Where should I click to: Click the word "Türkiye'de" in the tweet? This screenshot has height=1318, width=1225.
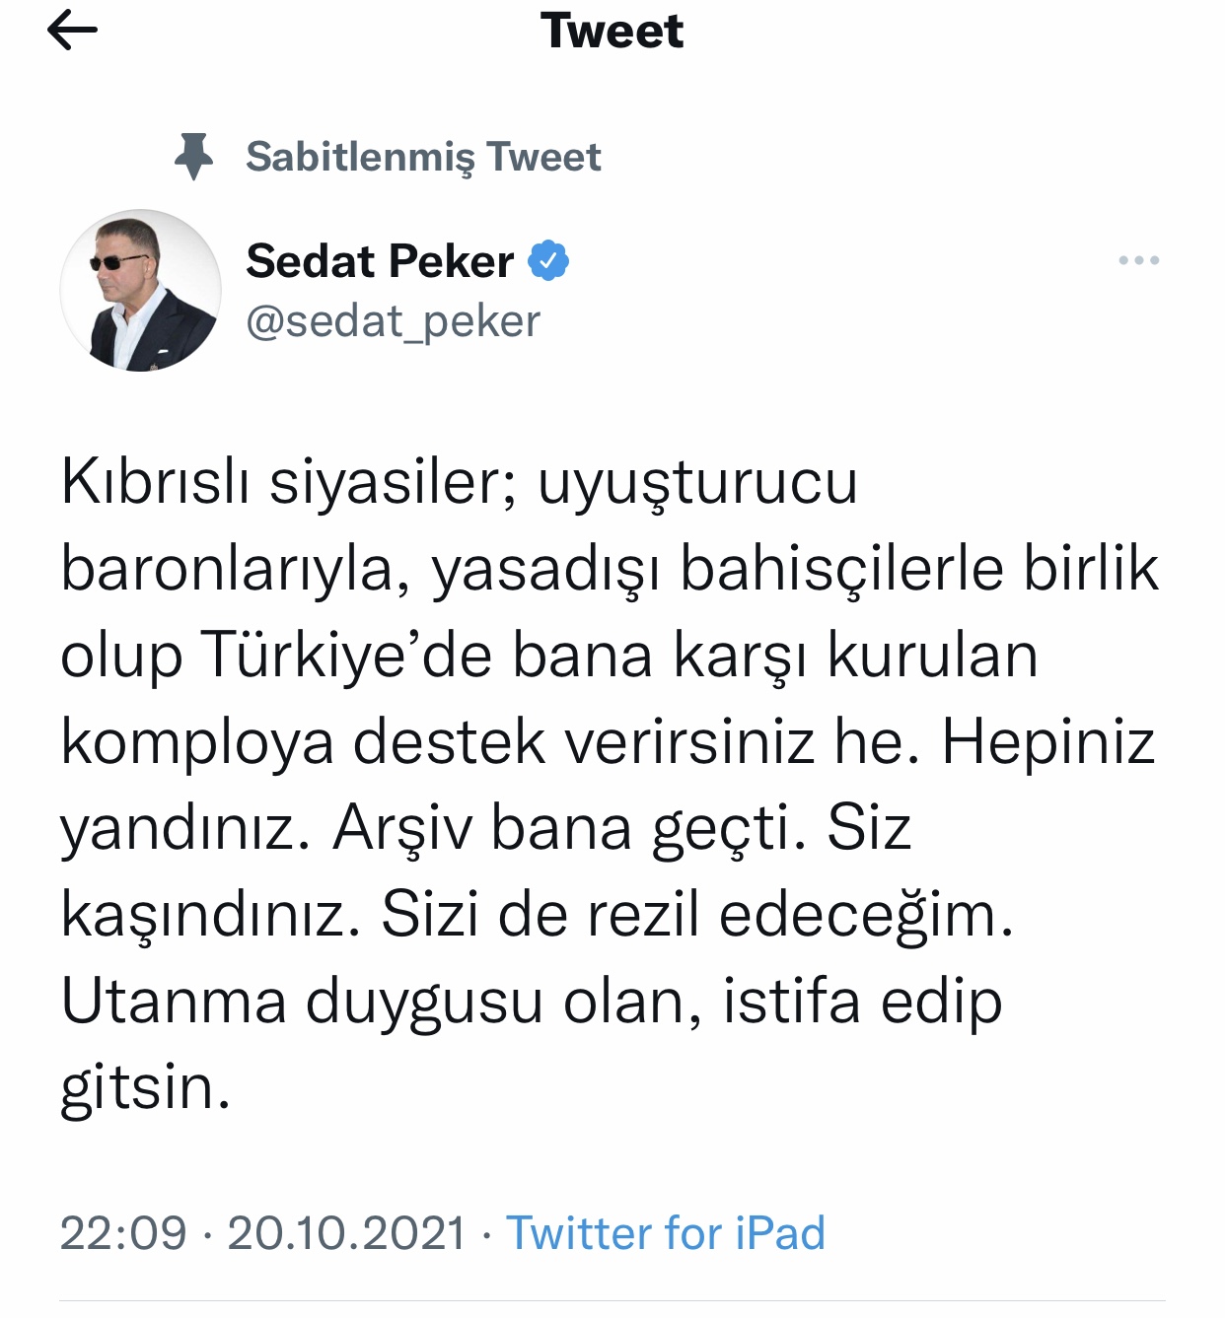(346, 656)
